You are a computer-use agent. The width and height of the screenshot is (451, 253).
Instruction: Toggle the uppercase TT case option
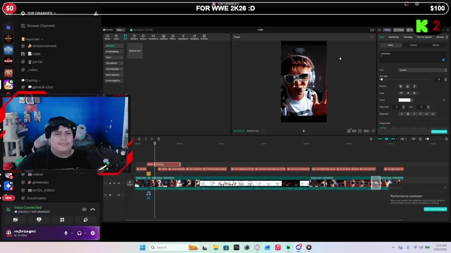click(401, 93)
